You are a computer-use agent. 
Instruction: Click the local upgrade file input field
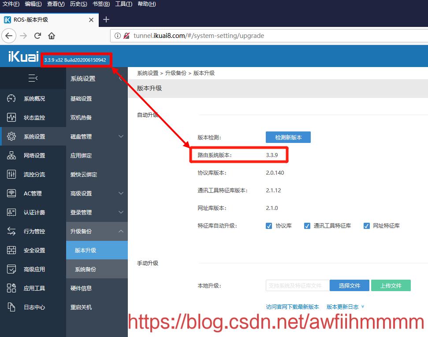298,285
